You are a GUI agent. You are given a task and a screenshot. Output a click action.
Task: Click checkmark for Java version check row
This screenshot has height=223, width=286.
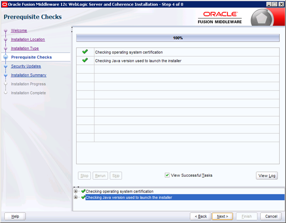tap(85, 60)
